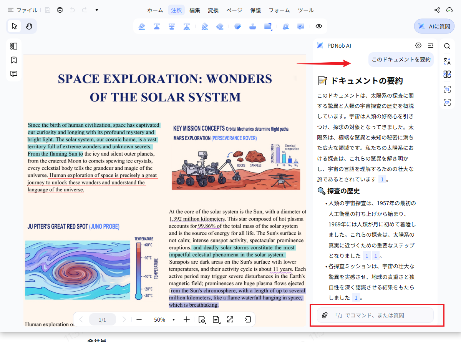Viewport: 461px width, 342px height.
Task: Open the bookmarks panel
Action: (x=14, y=60)
